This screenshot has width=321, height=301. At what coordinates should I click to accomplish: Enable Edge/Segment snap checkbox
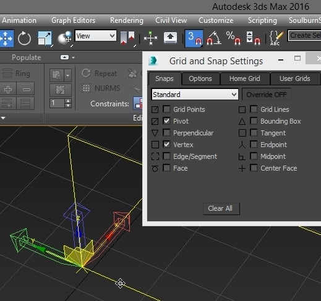pyautogui.click(x=166, y=156)
